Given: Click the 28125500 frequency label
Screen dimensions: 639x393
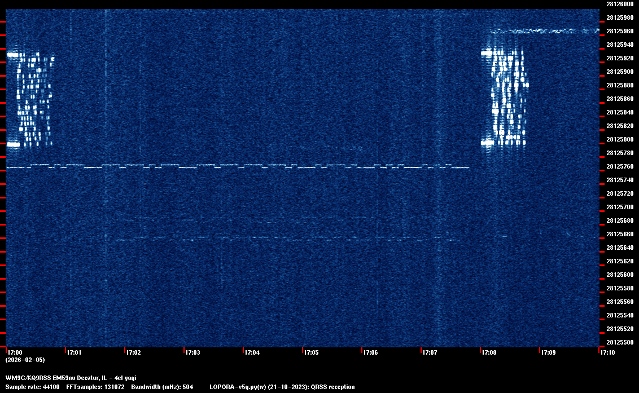Looking at the screenshot, I should 619,342.
